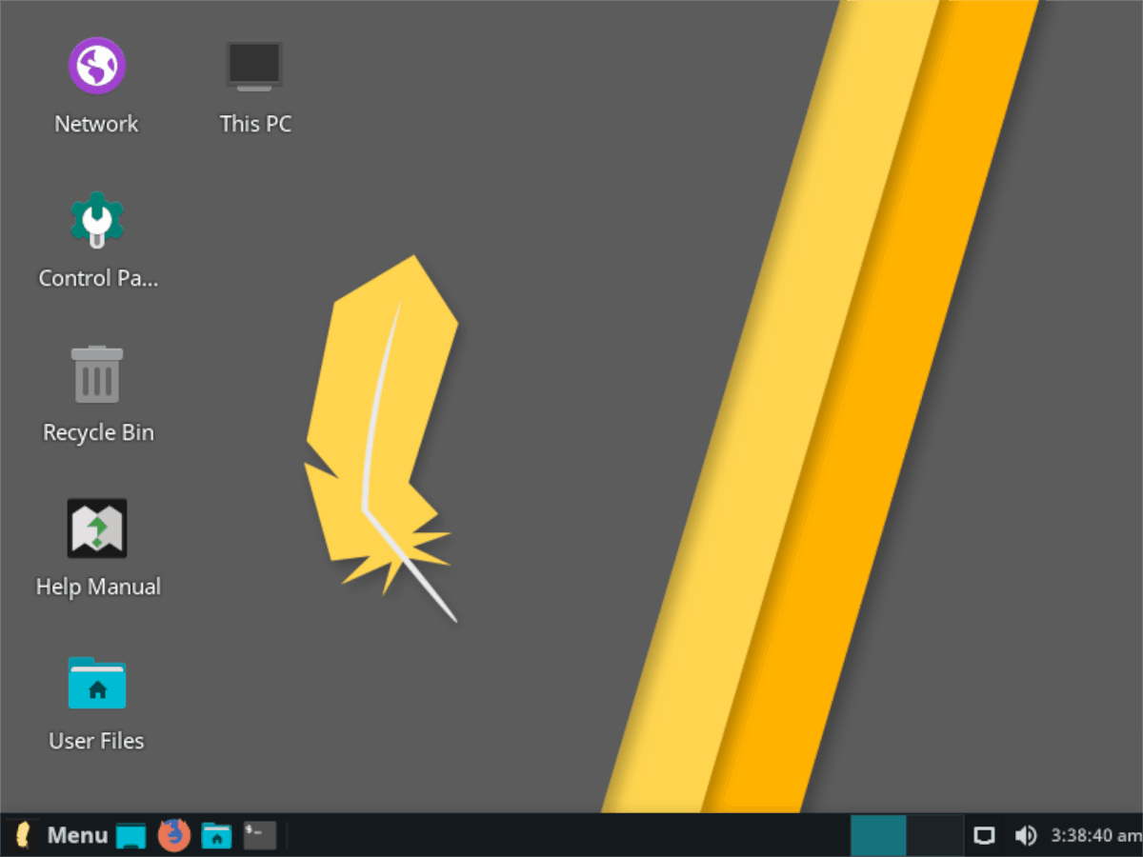Open the Menu button in the taskbar
The height and width of the screenshot is (857, 1143).
click(77, 835)
